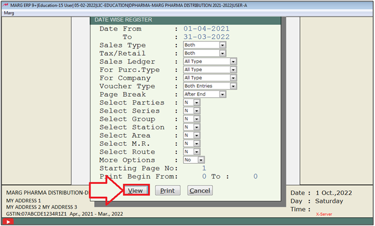Click MY ADDRESS 2 MY ADDRESS 3 line

(42, 207)
